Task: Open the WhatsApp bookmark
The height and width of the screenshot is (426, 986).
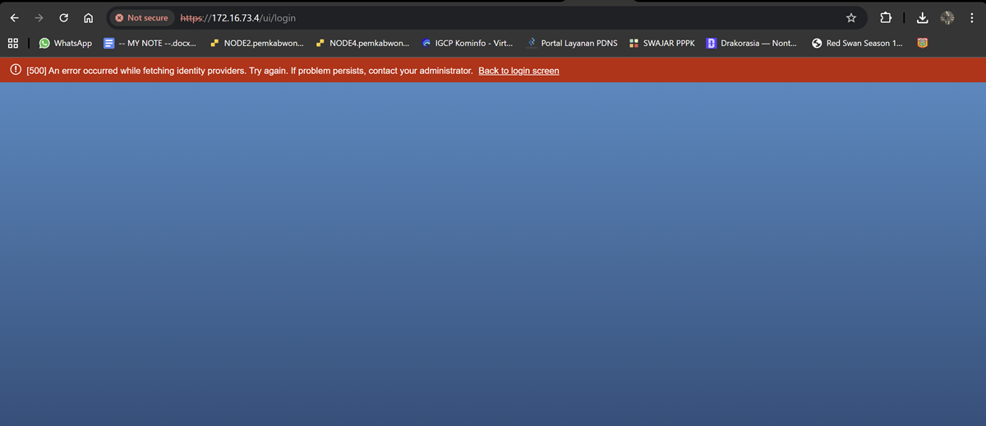Action: pyautogui.click(x=66, y=43)
